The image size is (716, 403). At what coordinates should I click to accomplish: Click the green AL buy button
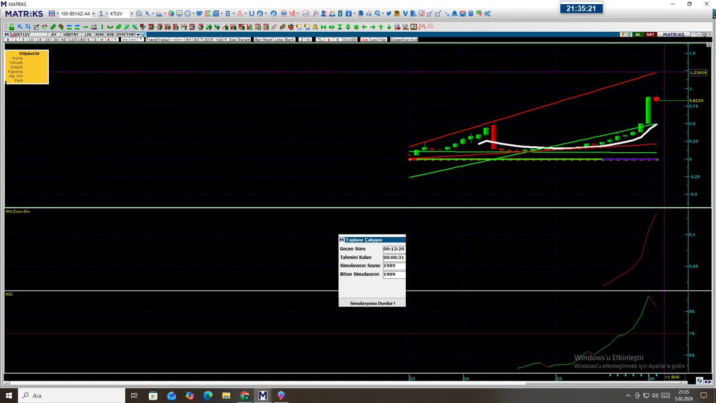point(638,35)
